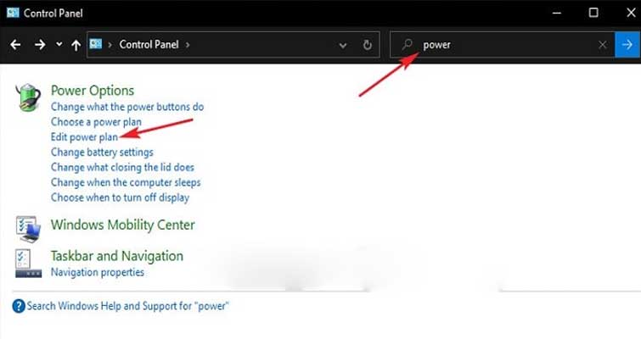
Task: Click Windows Mobility Center icon
Action: point(28,229)
